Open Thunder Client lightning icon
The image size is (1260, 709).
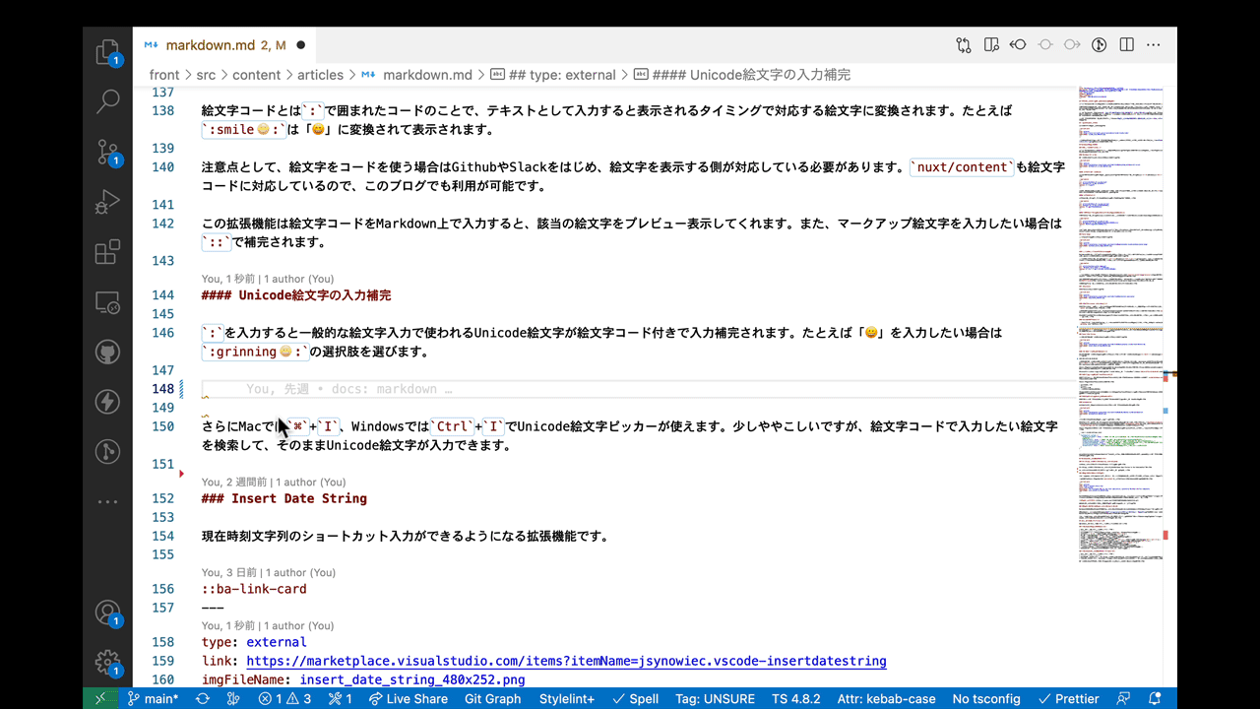tap(107, 401)
